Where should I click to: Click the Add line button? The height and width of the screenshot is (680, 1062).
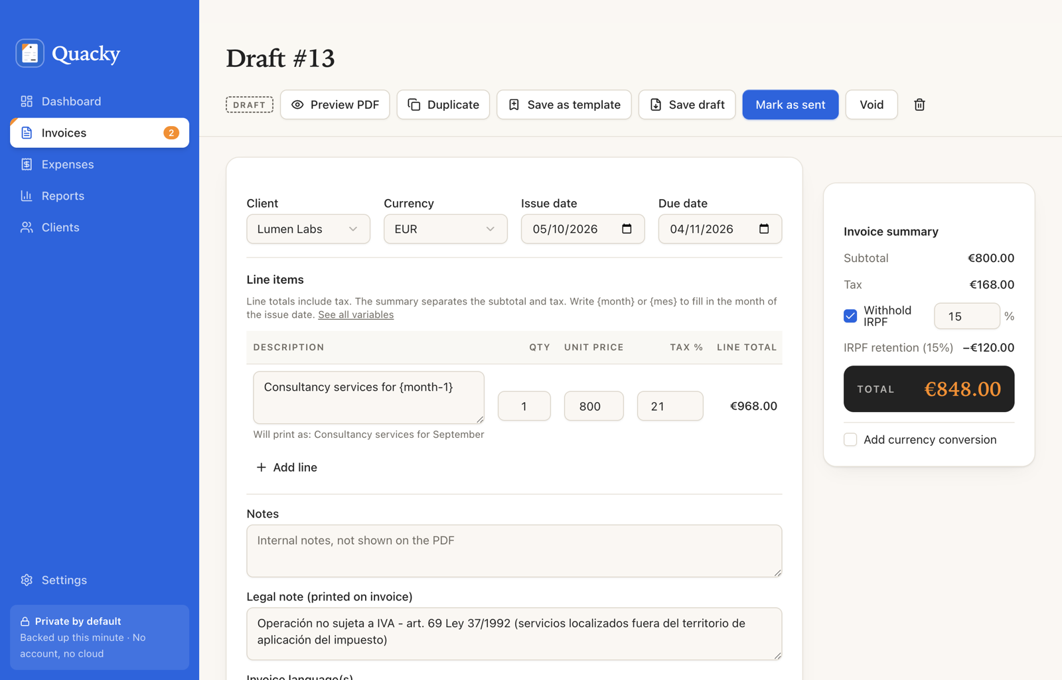[x=287, y=467]
